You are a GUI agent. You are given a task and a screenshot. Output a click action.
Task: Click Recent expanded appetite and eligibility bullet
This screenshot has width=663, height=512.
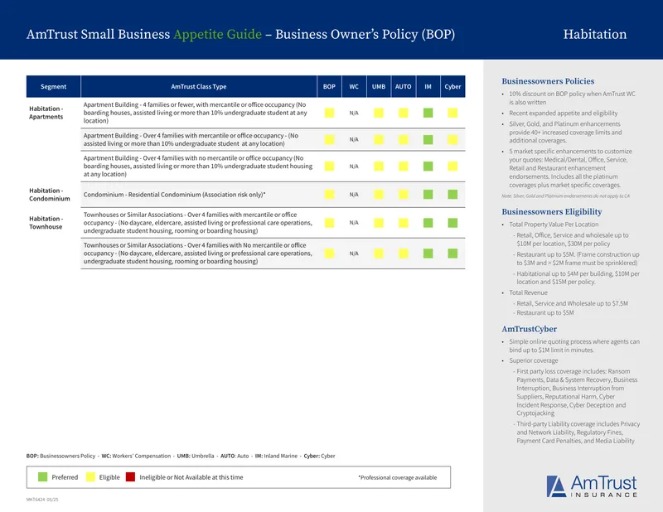(x=564, y=113)
